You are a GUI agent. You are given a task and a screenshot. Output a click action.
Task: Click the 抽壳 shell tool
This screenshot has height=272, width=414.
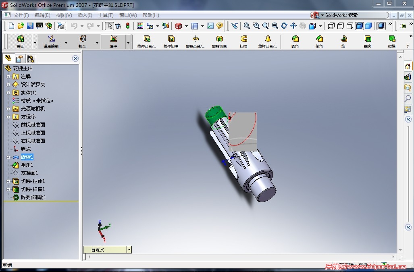(x=368, y=42)
